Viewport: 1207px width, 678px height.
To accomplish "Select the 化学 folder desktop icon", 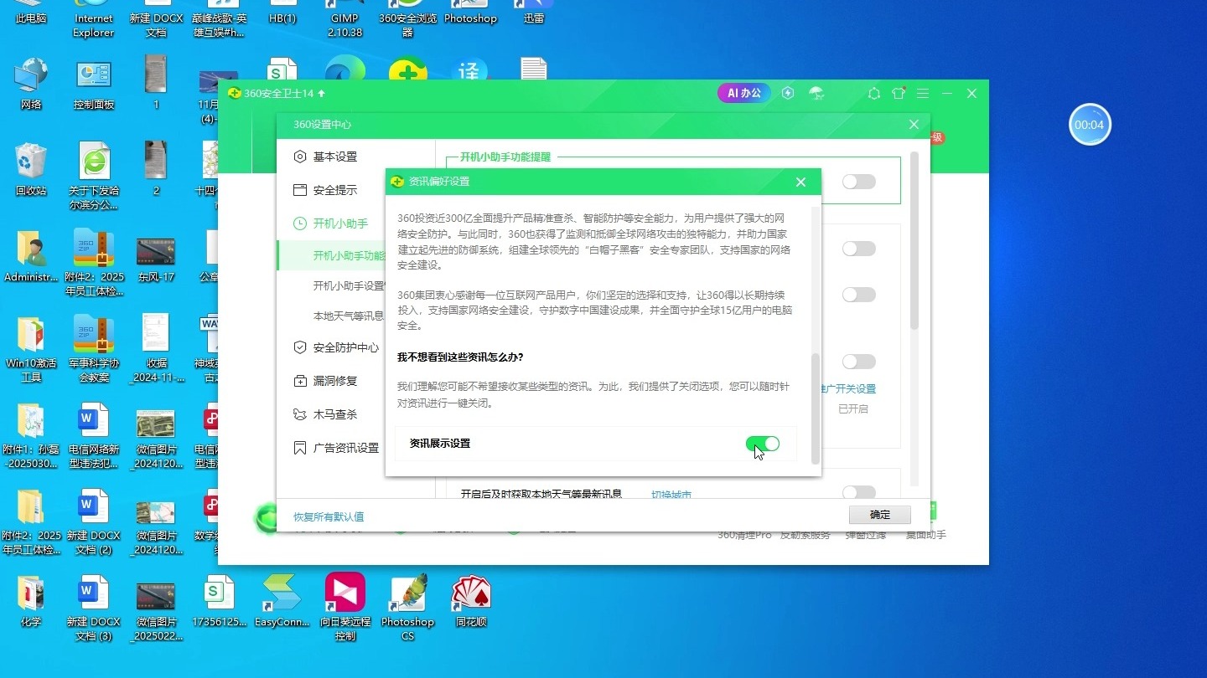I will click(31, 600).
